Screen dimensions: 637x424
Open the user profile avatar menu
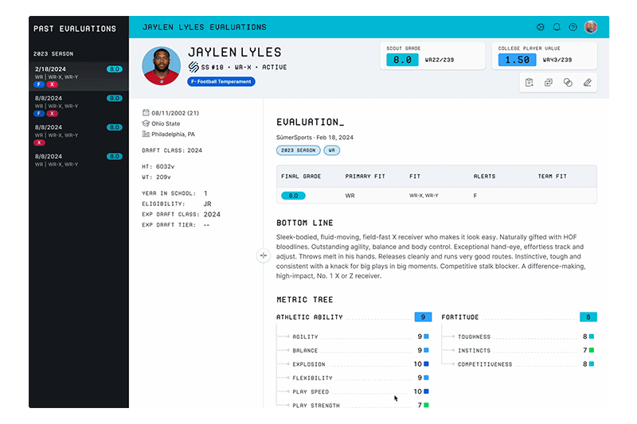(590, 27)
